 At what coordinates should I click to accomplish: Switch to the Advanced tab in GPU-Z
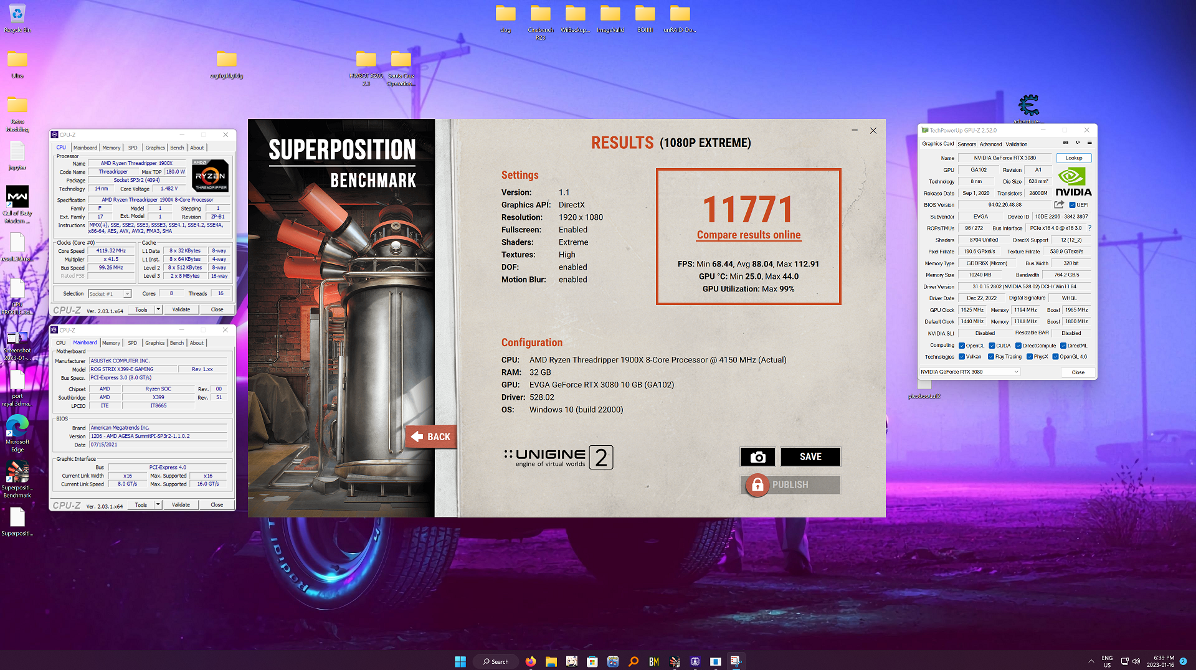pos(990,144)
